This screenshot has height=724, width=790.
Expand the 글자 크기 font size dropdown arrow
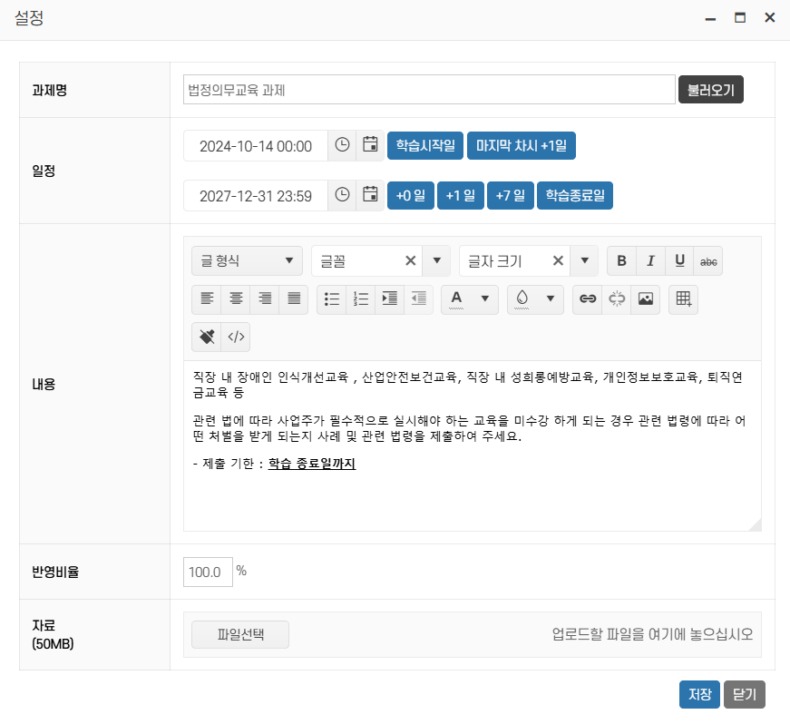pyautogui.click(x=584, y=261)
